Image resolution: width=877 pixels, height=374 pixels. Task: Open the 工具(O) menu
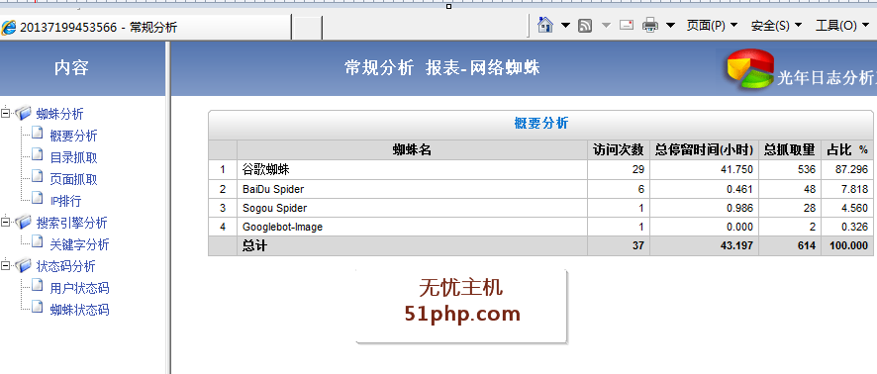(843, 25)
